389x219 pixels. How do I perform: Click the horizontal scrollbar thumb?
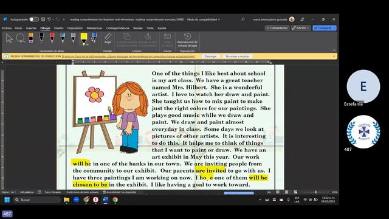(239, 193)
